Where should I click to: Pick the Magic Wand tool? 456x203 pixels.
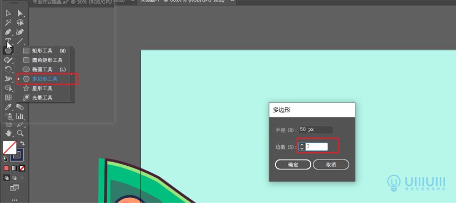(8, 23)
